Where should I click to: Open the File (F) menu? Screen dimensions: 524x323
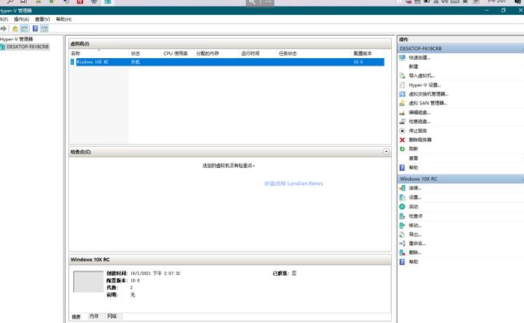(3, 19)
